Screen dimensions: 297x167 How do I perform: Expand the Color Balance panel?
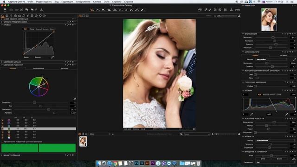[x=2, y=62]
